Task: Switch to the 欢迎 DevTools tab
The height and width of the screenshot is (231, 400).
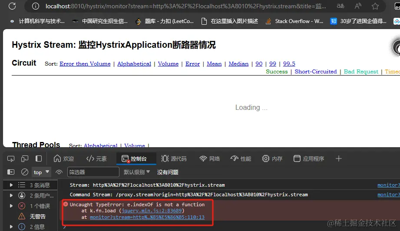Action: [63, 158]
